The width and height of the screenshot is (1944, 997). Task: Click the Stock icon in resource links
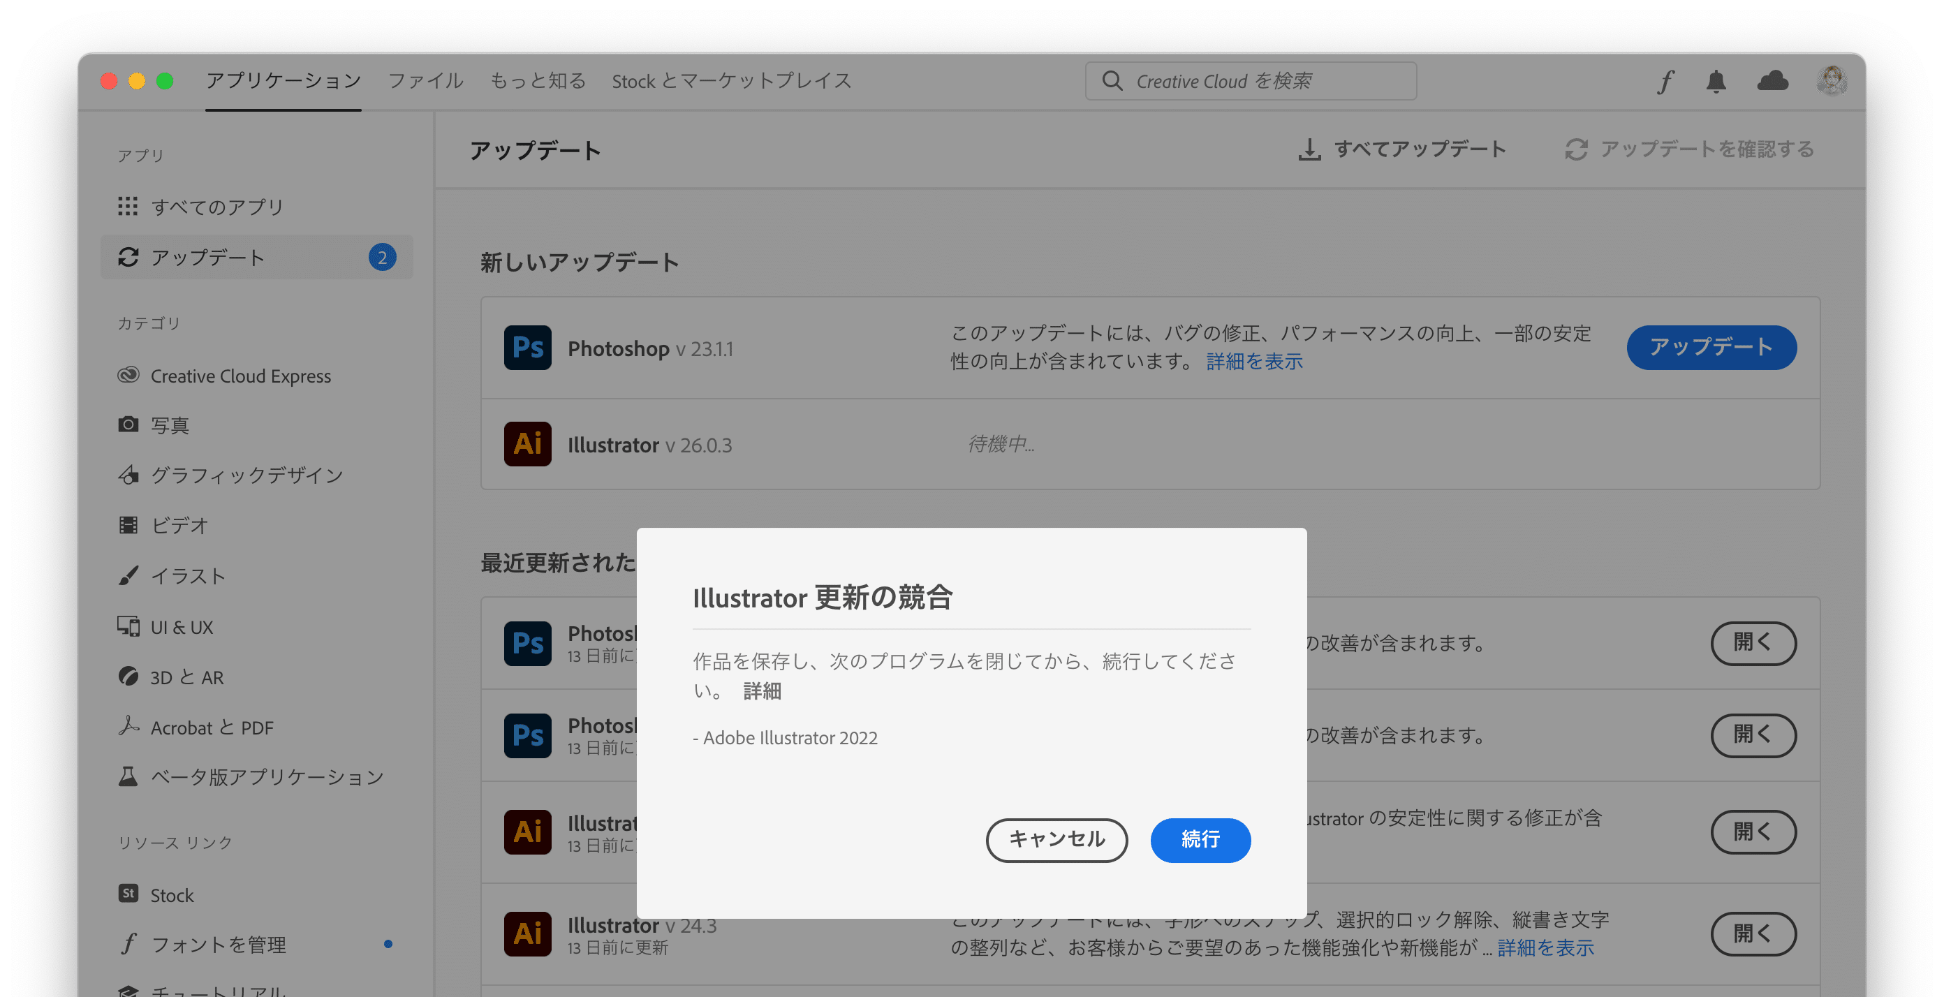click(128, 894)
